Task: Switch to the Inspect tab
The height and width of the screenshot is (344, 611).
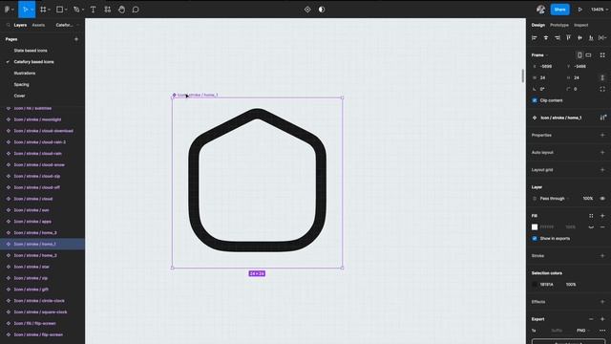Action: click(581, 25)
